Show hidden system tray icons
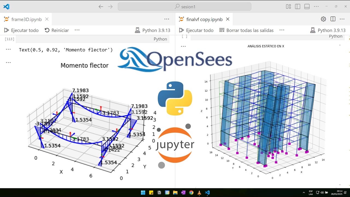The image size is (350, 197). pyautogui.click(x=304, y=193)
